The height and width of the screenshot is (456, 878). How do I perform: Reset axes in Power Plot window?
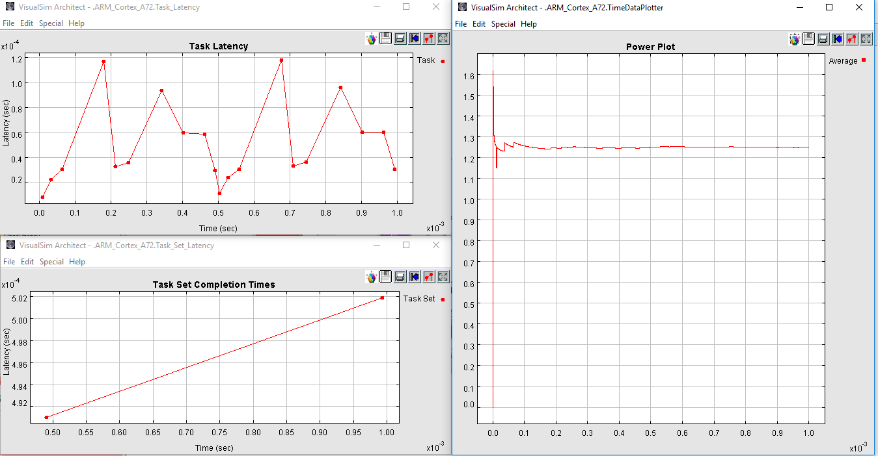click(838, 39)
